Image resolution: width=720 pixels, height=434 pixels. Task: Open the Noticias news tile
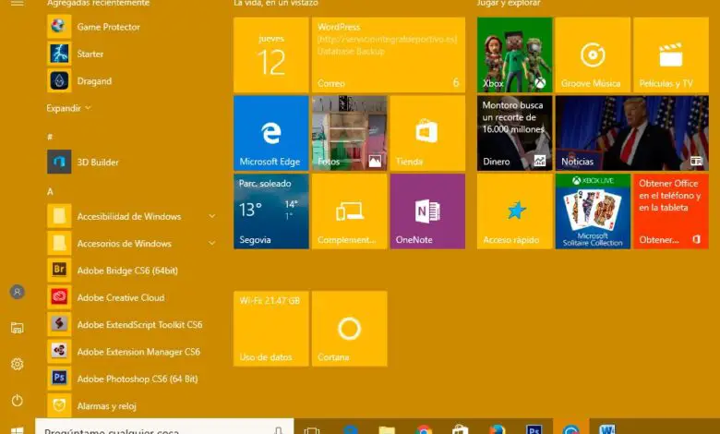631,133
